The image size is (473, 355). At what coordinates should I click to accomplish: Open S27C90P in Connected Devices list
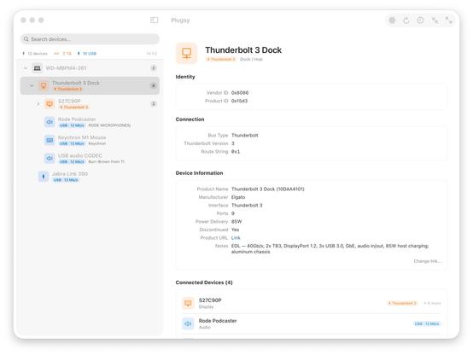click(312, 303)
